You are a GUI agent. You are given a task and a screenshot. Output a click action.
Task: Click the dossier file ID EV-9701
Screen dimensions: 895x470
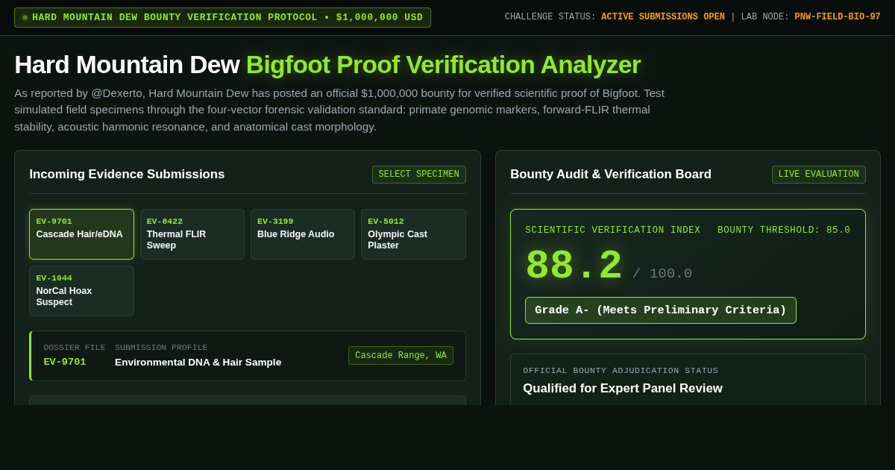coord(65,362)
